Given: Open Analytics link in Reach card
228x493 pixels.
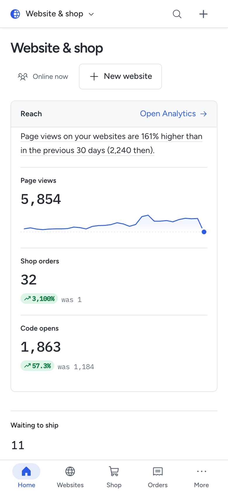Looking at the screenshot, I should 174,114.
